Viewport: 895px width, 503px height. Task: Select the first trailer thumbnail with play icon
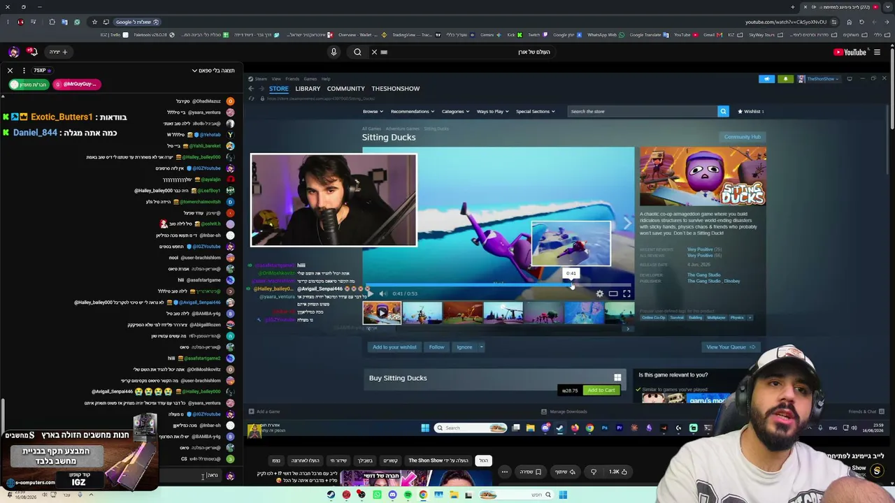click(x=382, y=312)
